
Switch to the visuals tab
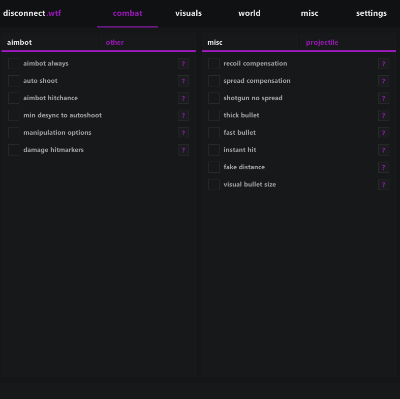pyautogui.click(x=189, y=13)
